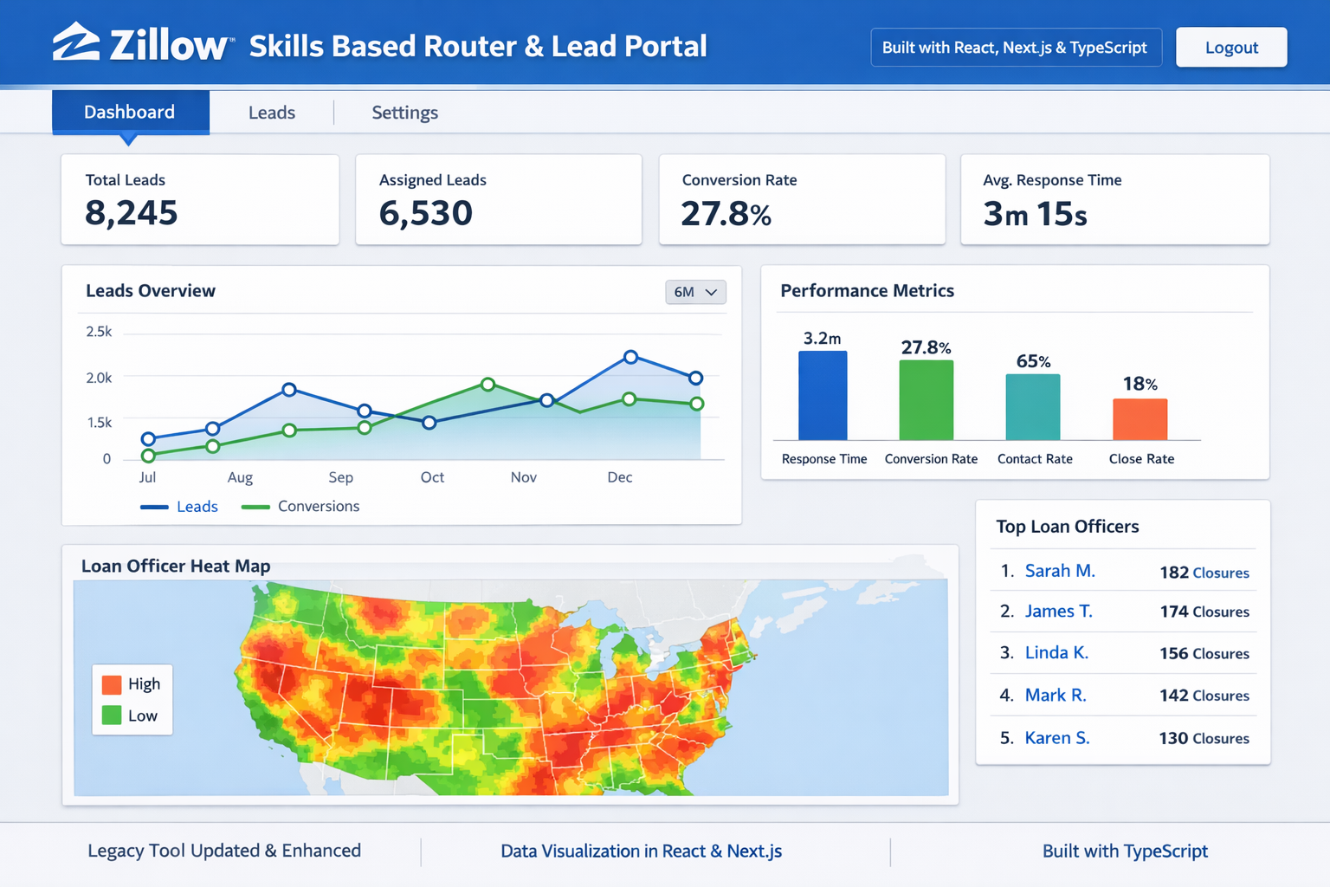
Task: Open James T. loan officer profile
Action: [1058, 612]
